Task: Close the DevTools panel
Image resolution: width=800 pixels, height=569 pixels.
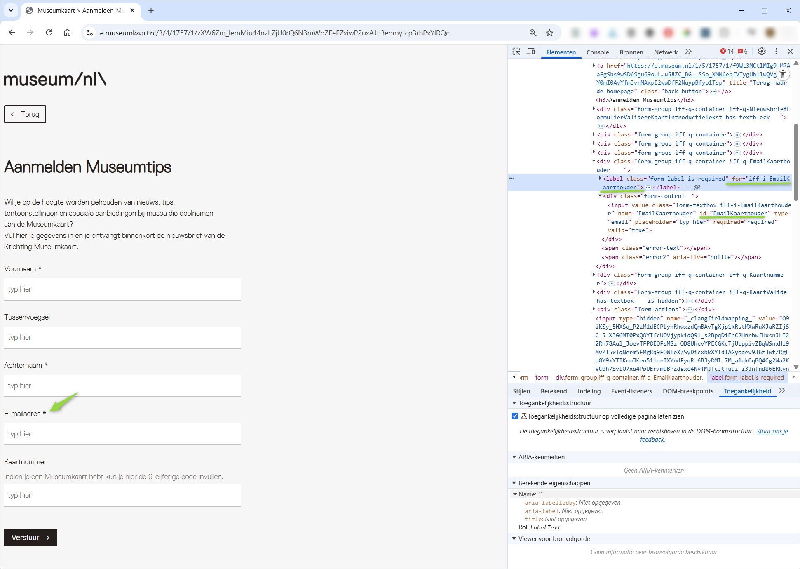Action: coord(790,52)
